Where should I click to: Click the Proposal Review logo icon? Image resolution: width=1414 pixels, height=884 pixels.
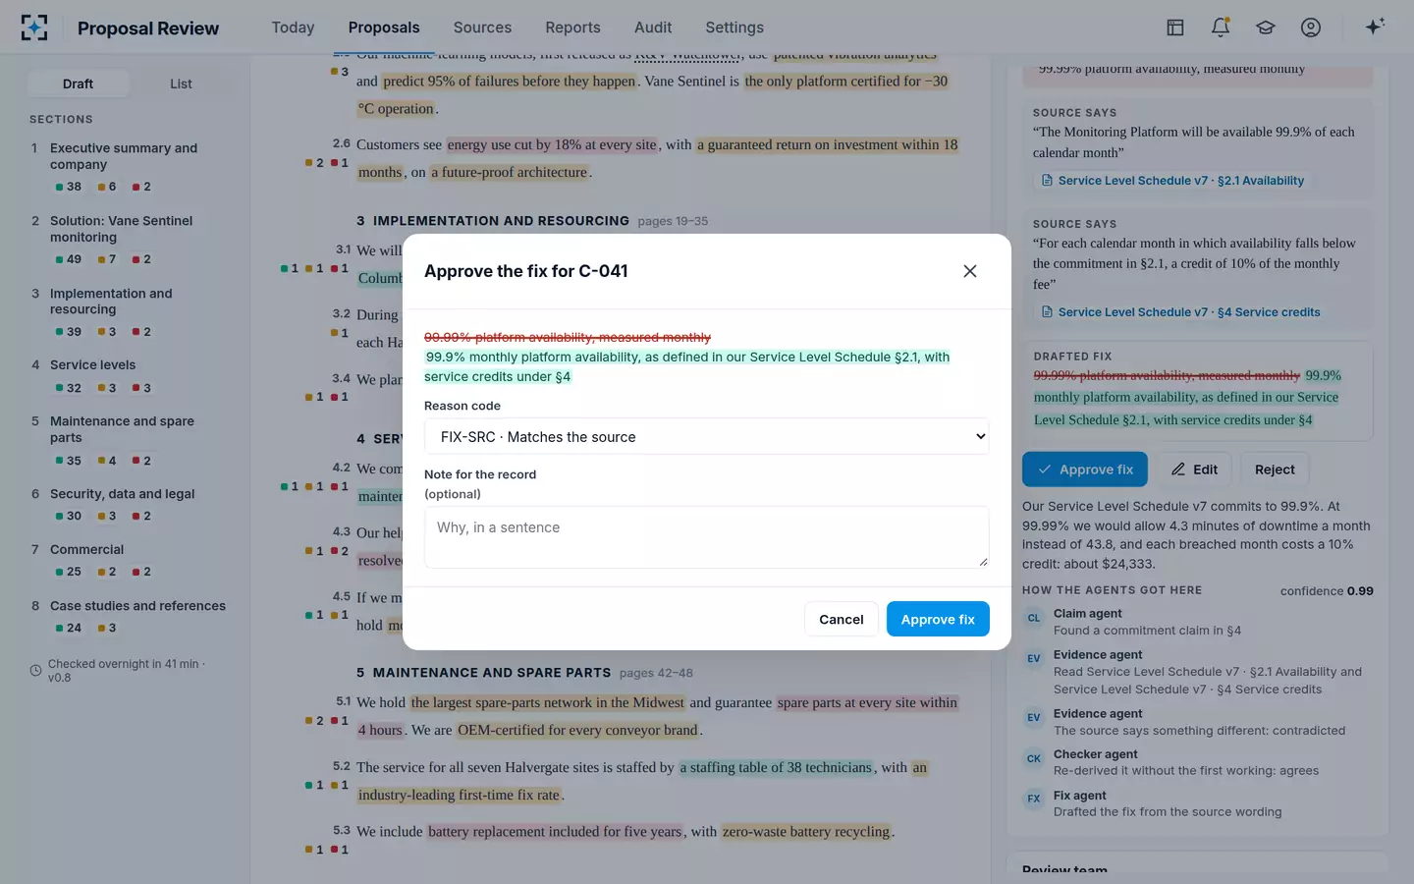pos(34,28)
